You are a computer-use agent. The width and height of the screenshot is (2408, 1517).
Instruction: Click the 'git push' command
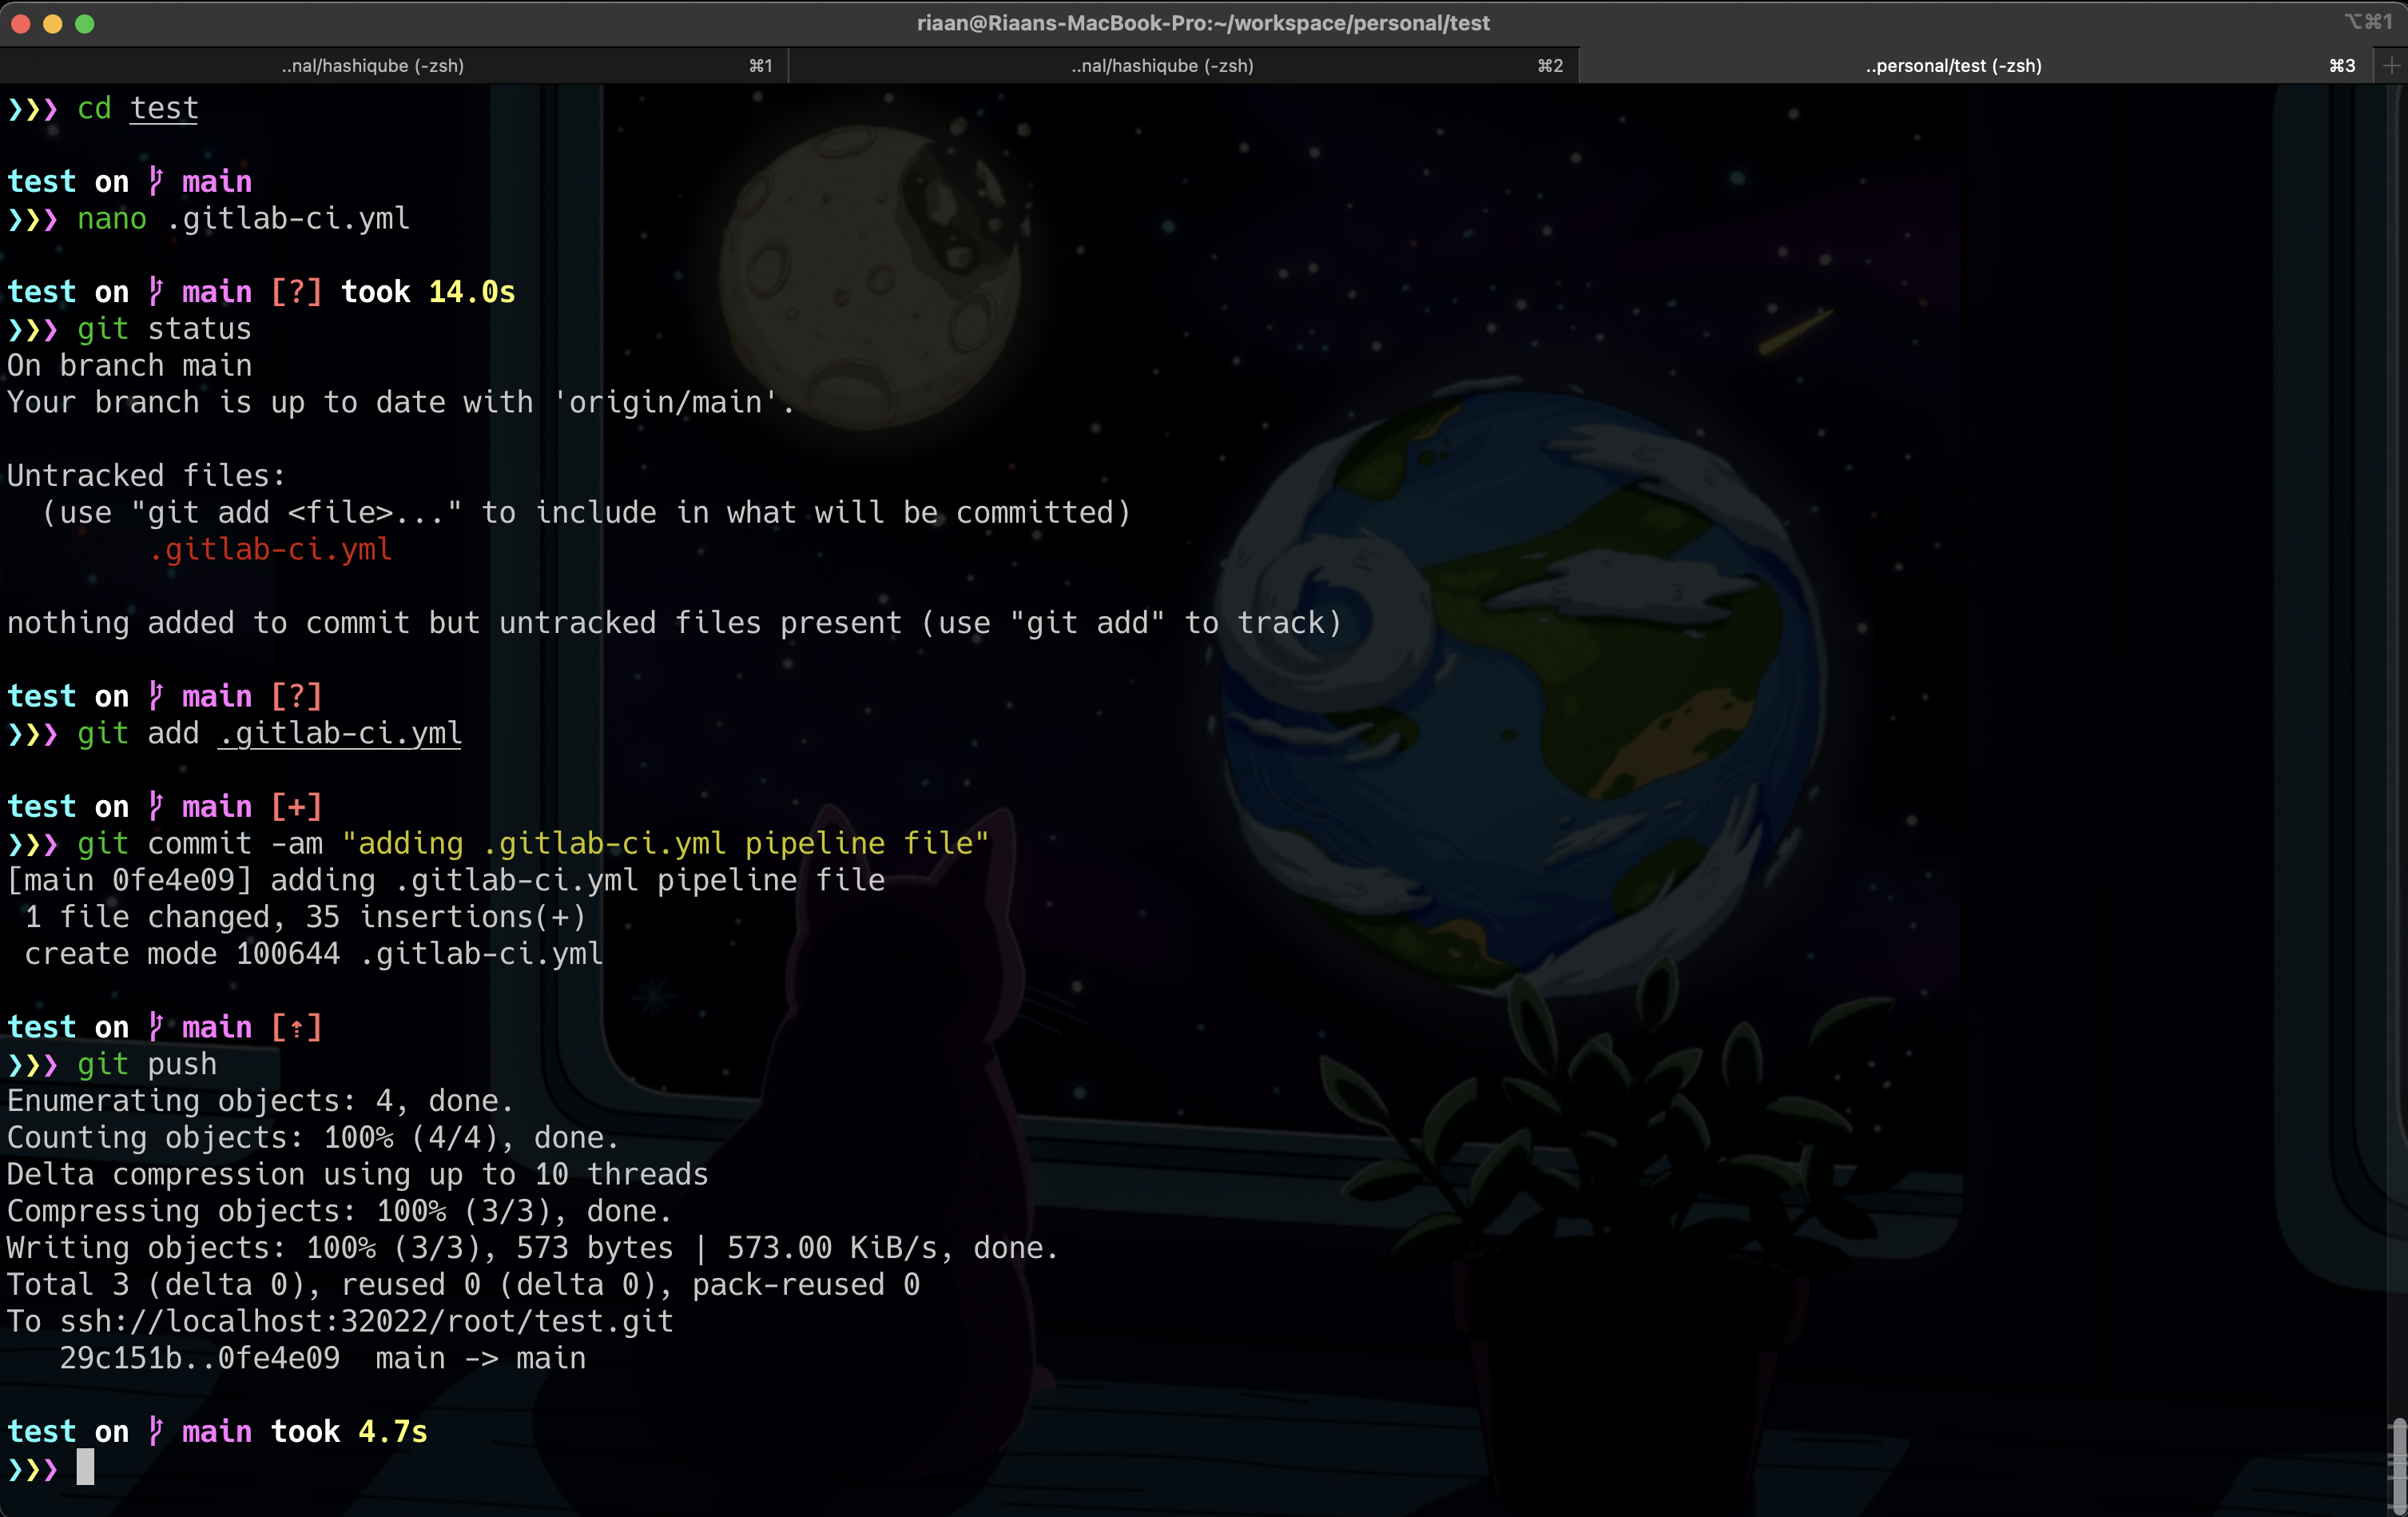pyautogui.click(x=147, y=1064)
